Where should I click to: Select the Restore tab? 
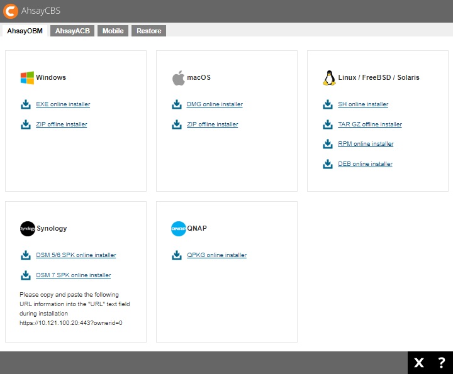(x=149, y=31)
